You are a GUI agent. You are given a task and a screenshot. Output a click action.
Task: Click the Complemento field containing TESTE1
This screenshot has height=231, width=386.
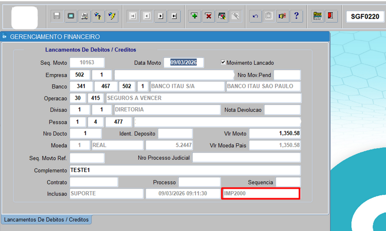pyautogui.click(x=185, y=170)
